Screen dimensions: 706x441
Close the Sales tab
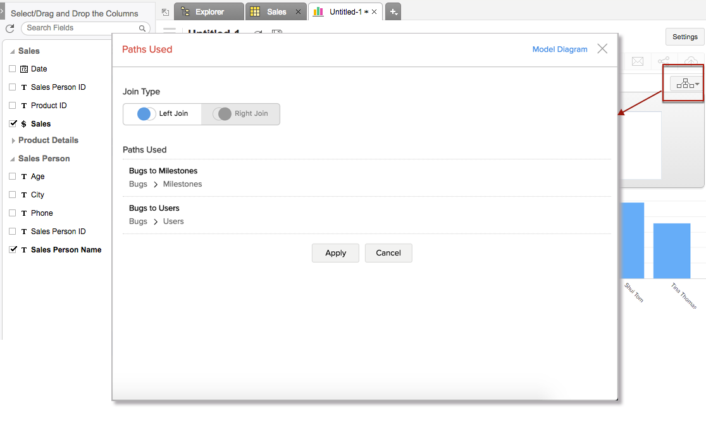pyautogui.click(x=298, y=12)
